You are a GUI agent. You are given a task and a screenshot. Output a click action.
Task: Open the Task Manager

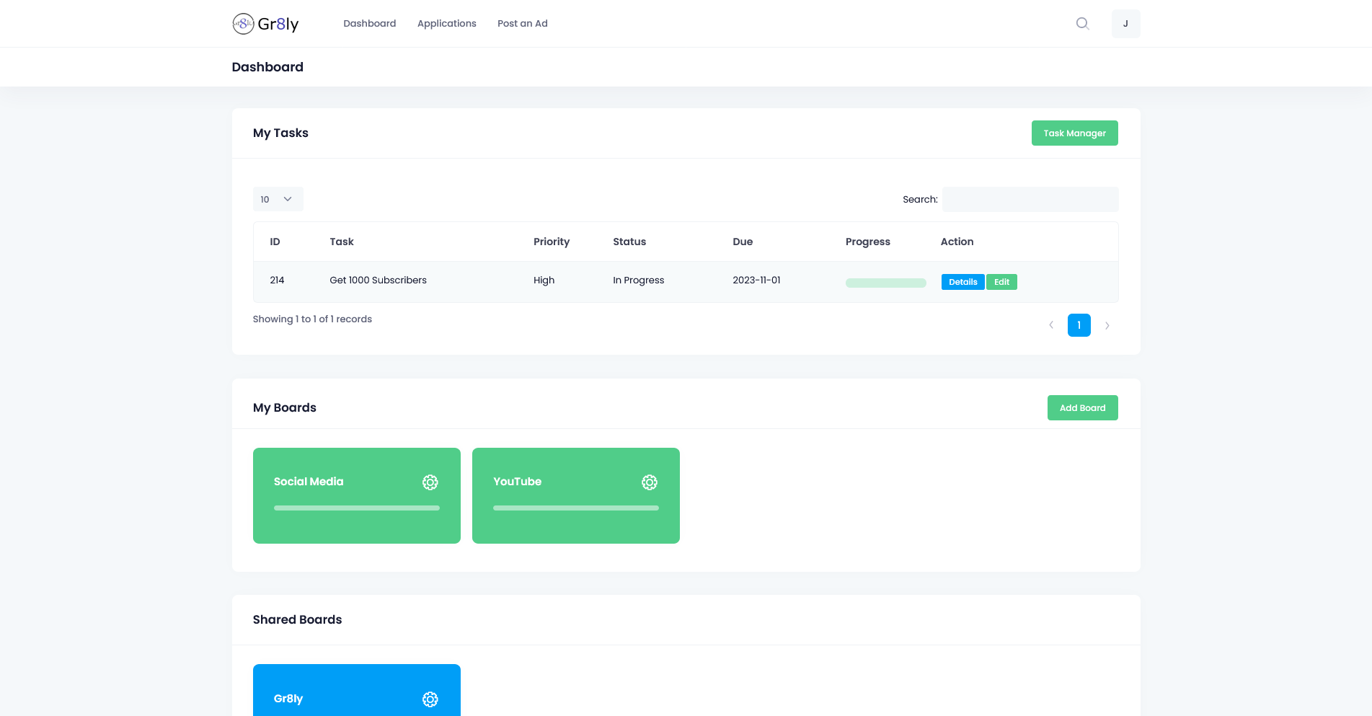pos(1075,133)
